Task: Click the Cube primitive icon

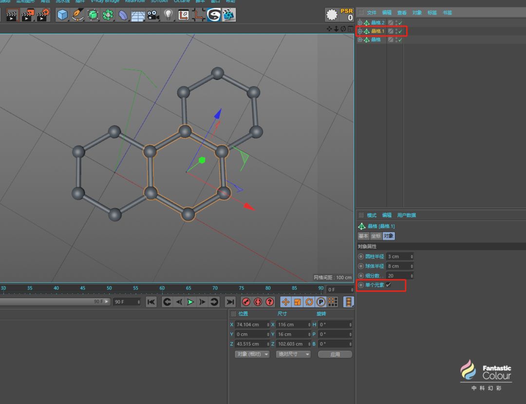Action: click(x=62, y=15)
